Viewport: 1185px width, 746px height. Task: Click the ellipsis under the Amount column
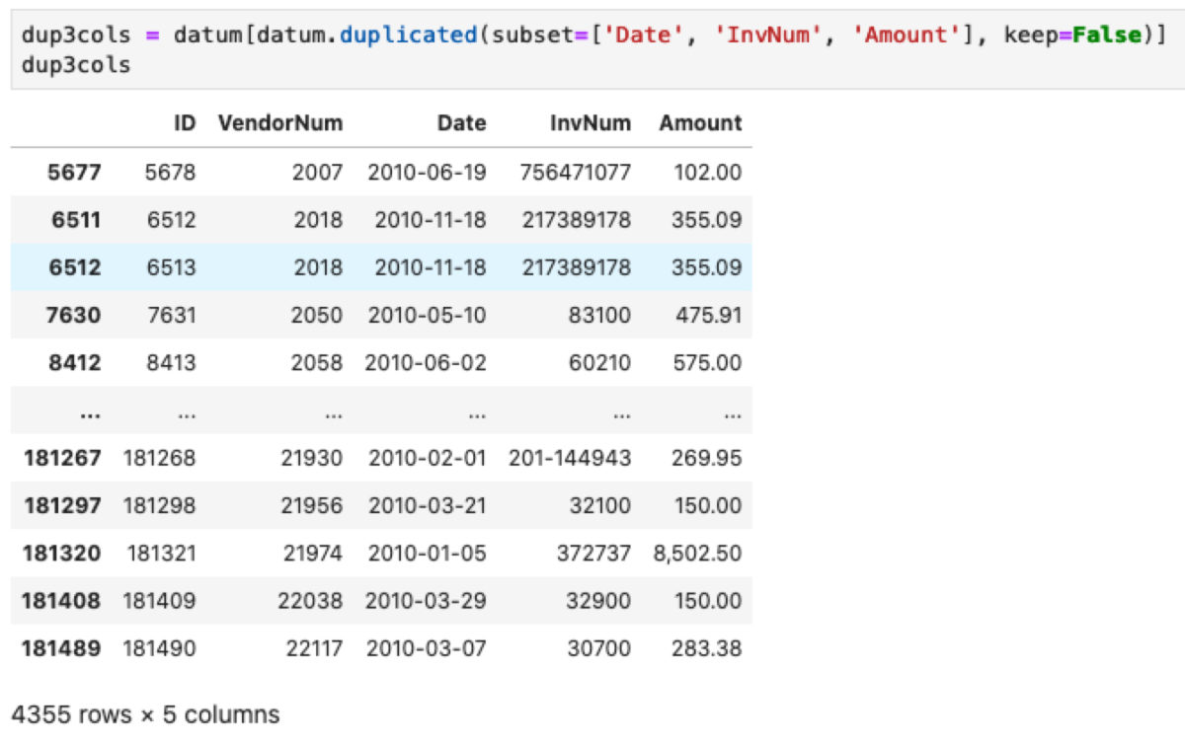point(731,411)
